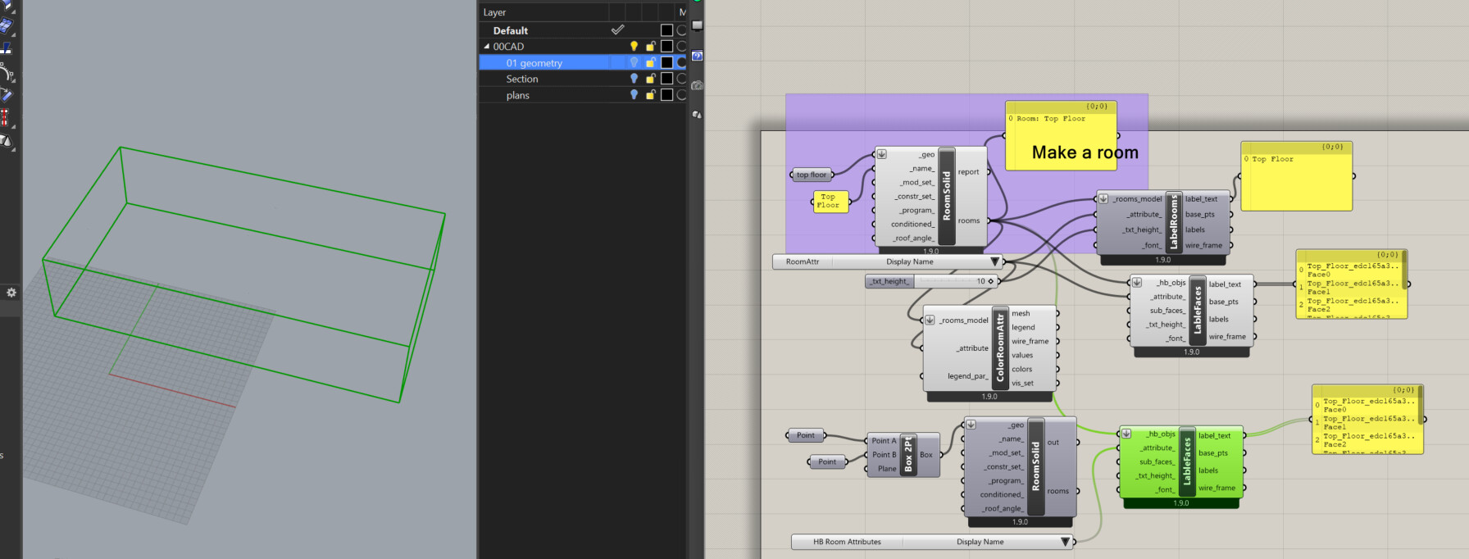
Task: Click the camera icon in side panel
Action: [x=697, y=85]
